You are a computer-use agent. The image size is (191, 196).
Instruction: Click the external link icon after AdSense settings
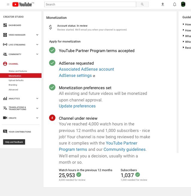94,76
